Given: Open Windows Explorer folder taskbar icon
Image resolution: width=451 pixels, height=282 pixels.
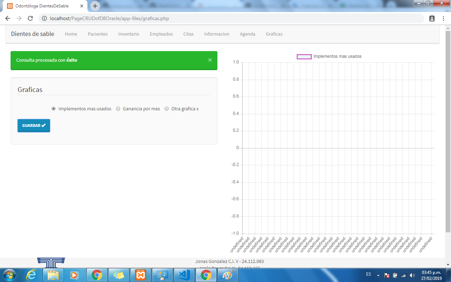Looking at the screenshot, I should pyautogui.click(x=53, y=275).
